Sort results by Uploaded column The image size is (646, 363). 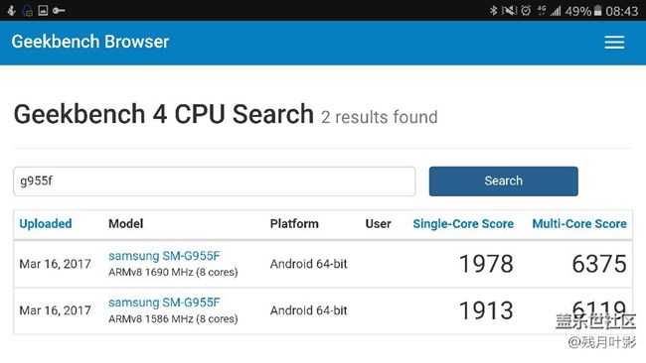[x=46, y=223]
